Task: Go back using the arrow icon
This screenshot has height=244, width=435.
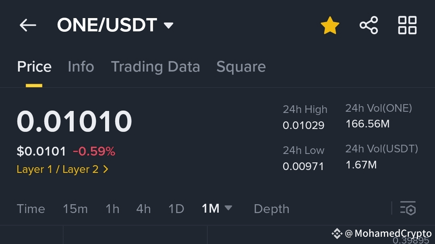Action: tap(28, 25)
